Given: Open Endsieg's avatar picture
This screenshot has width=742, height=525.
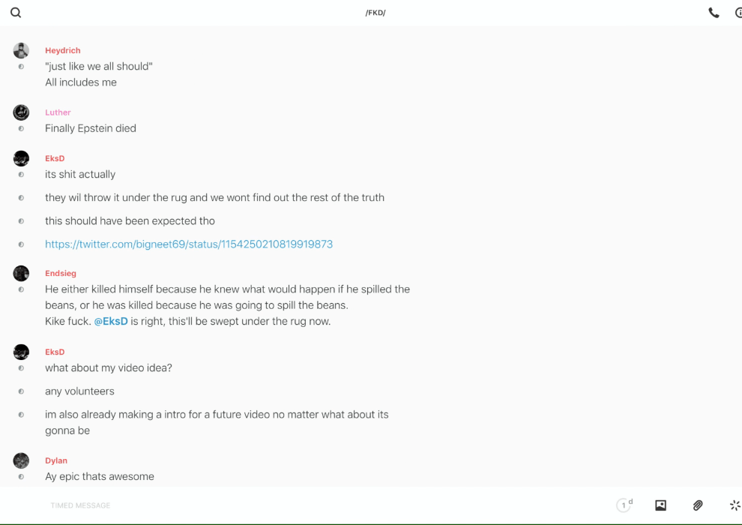Looking at the screenshot, I should pyautogui.click(x=21, y=273).
